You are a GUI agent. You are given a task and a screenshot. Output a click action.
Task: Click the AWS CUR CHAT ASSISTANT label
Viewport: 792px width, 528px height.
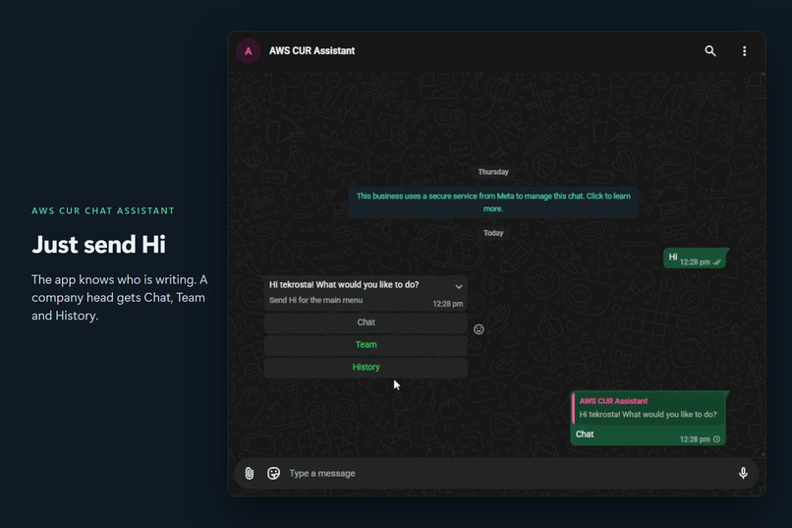[x=103, y=210]
